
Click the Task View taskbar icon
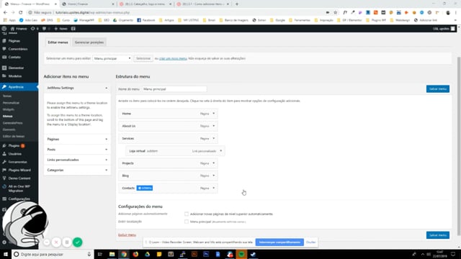coord(100,254)
